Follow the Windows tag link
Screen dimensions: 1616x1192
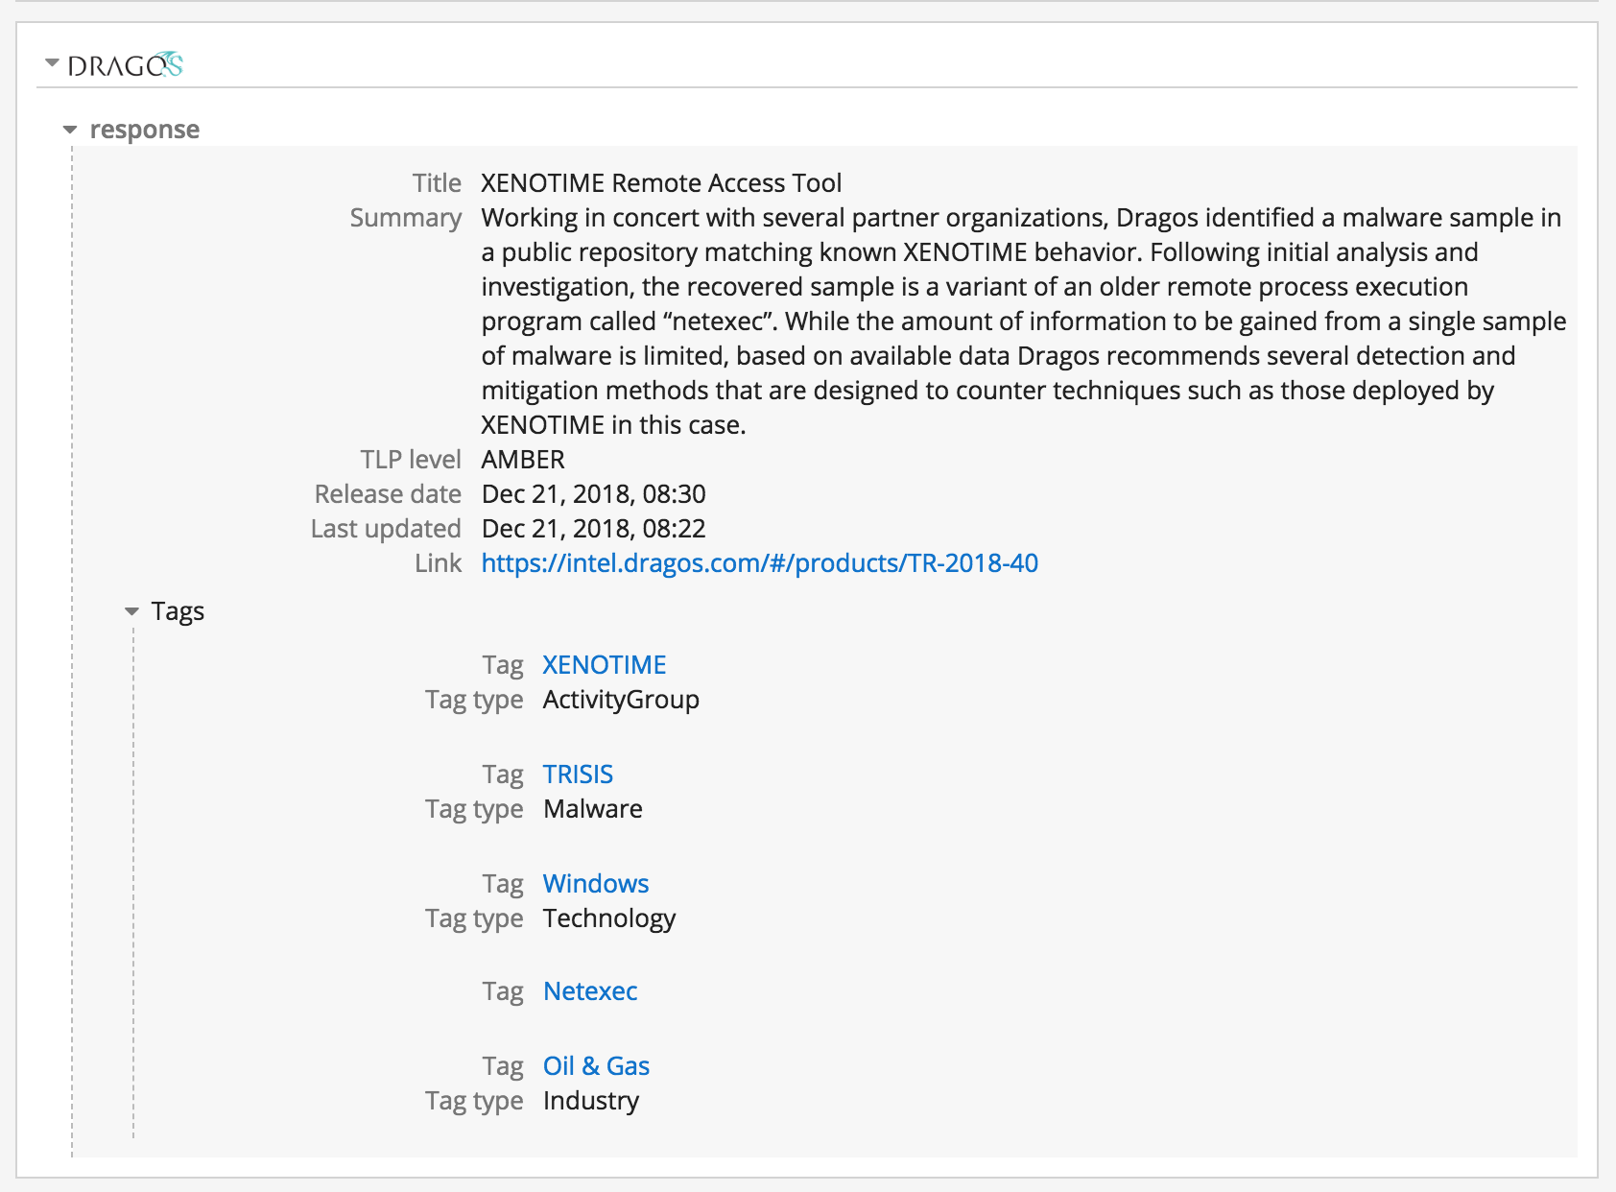595,884
